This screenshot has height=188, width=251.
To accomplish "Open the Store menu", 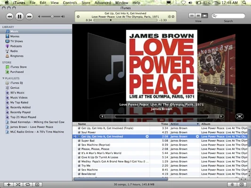I will (x=86, y=3).
